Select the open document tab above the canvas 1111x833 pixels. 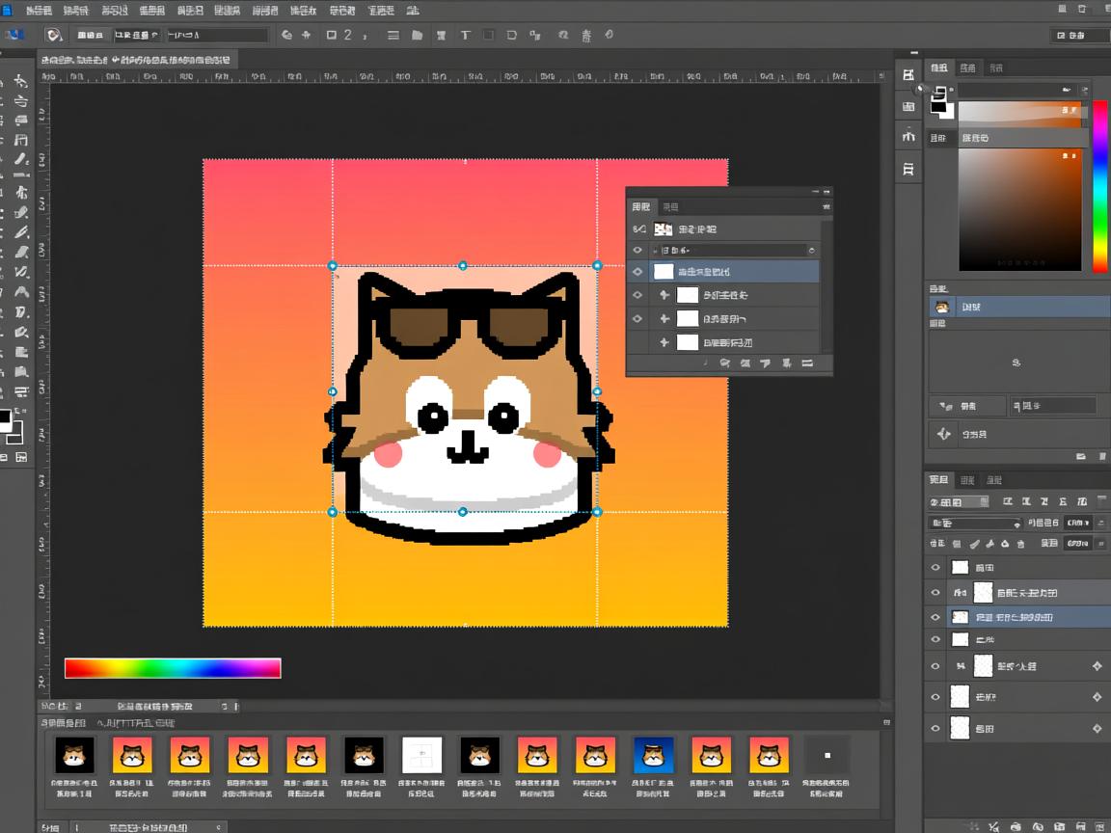tap(137, 60)
